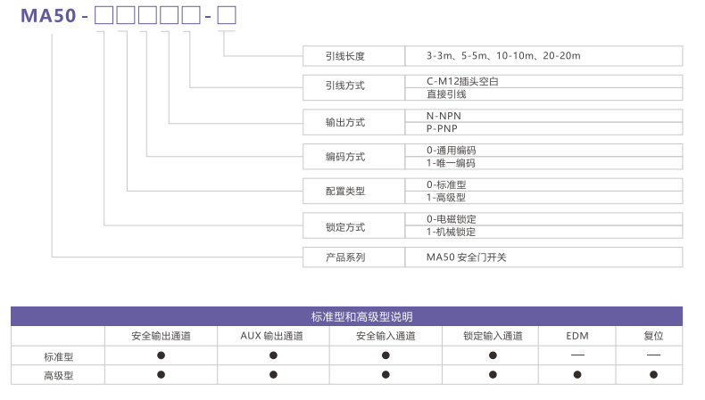The image size is (705, 400).
Task: Click the MA50 model prefix title
Action: pyautogui.click(x=48, y=16)
